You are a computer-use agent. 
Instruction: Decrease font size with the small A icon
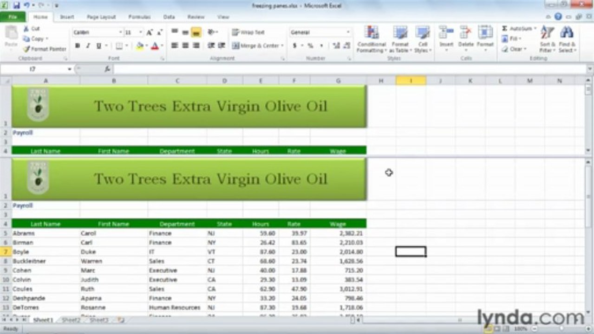click(159, 32)
